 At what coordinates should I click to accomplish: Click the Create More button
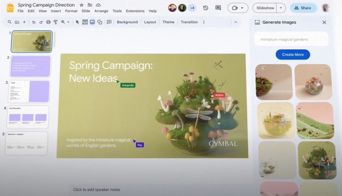pyautogui.click(x=292, y=54)
